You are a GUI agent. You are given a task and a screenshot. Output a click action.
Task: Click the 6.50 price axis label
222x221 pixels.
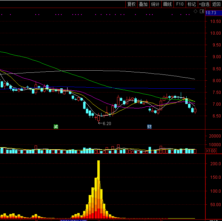pyautogui.click(x=216, y=116)
